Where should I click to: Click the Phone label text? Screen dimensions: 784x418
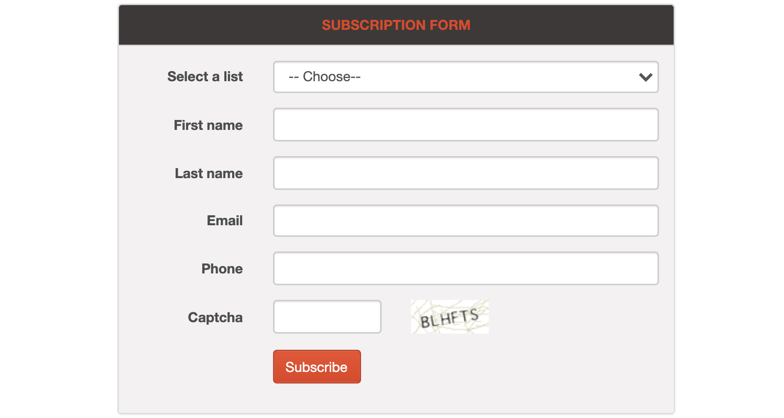(x=222, y=269)
